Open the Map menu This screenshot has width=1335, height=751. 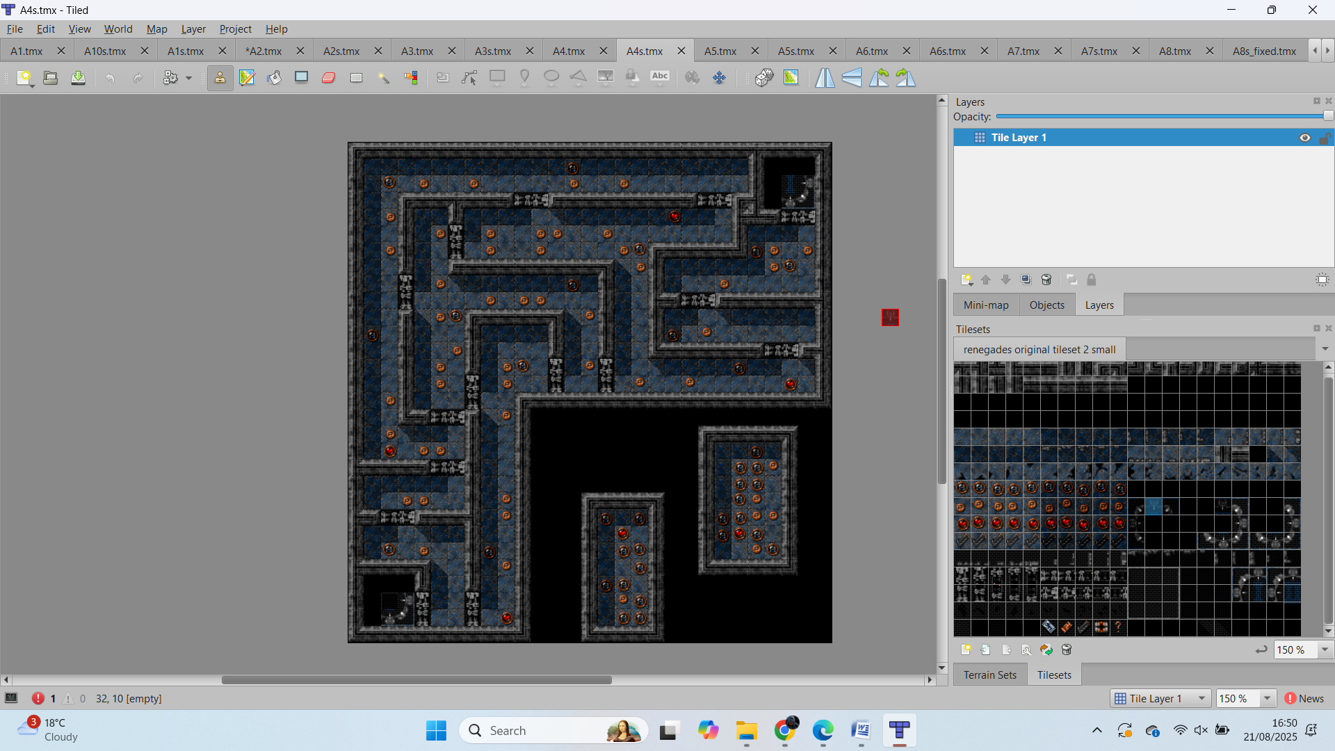click(156, 29)
